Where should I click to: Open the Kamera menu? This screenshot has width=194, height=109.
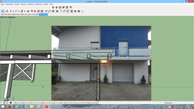(x=23, y=4)
